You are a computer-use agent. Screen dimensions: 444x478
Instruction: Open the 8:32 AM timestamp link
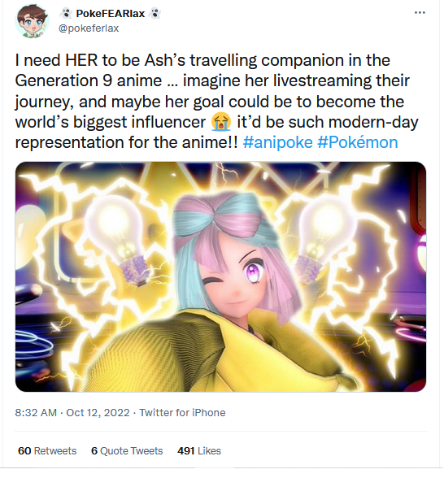pyautogui.click(x=36, y=412)
